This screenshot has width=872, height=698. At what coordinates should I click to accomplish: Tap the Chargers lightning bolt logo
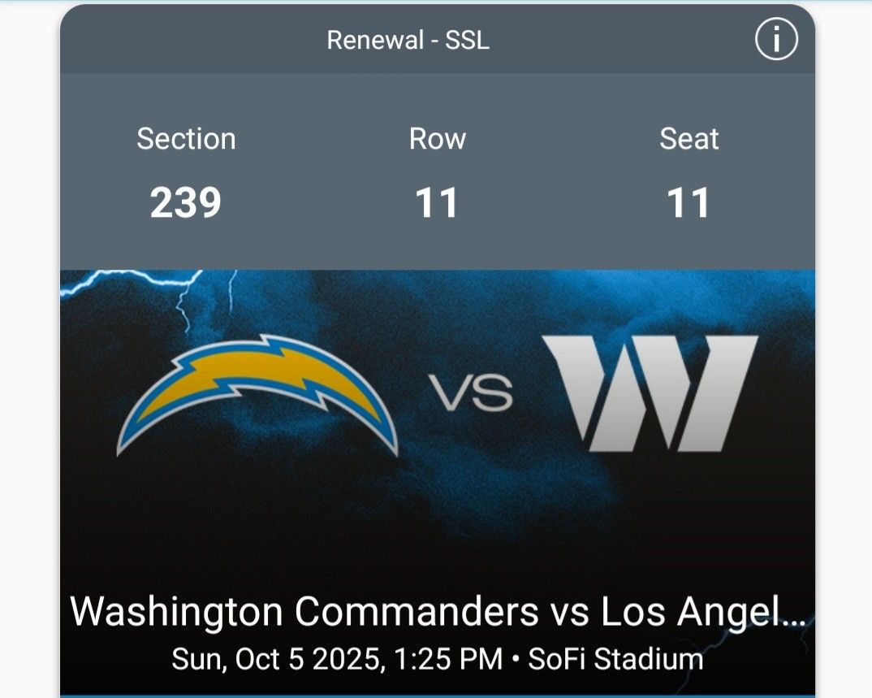(x=257, y=393)
